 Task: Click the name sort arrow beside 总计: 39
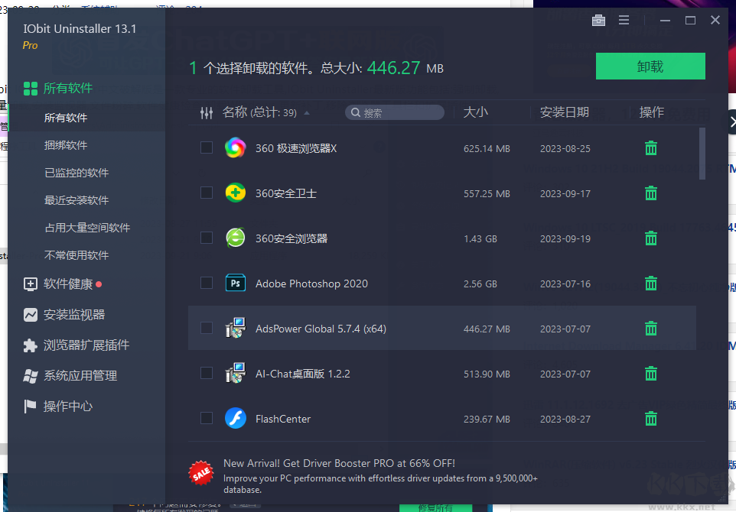(x=307, y=113)
